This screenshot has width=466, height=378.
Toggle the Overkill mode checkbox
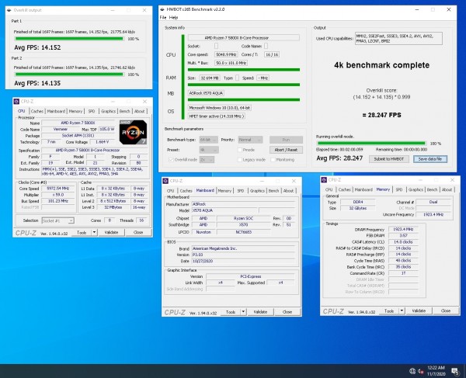click(x=171, y=160)
